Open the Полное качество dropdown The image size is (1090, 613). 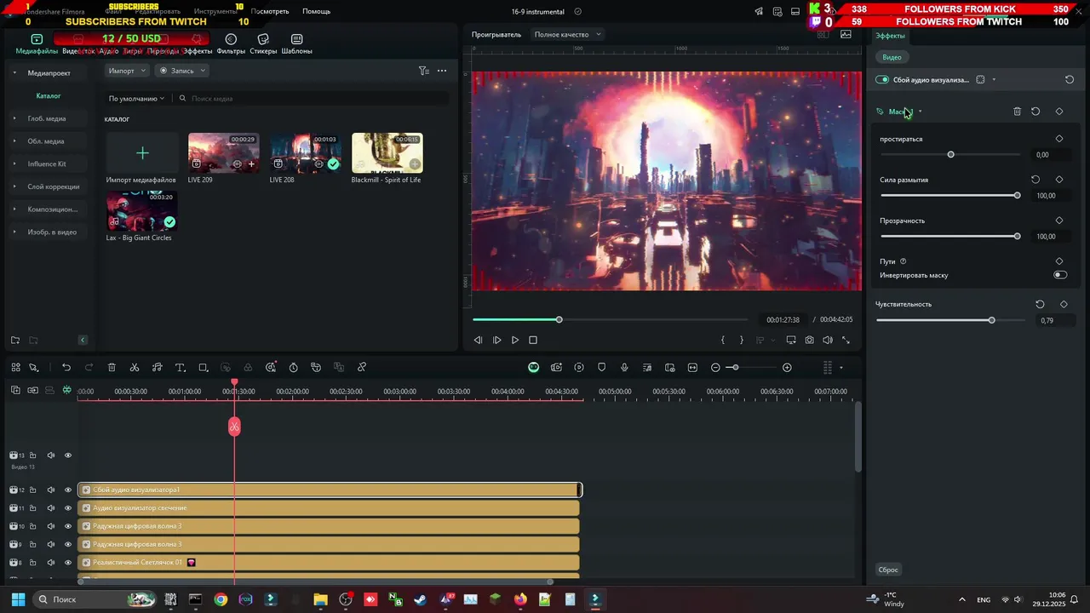coord(568,35)
